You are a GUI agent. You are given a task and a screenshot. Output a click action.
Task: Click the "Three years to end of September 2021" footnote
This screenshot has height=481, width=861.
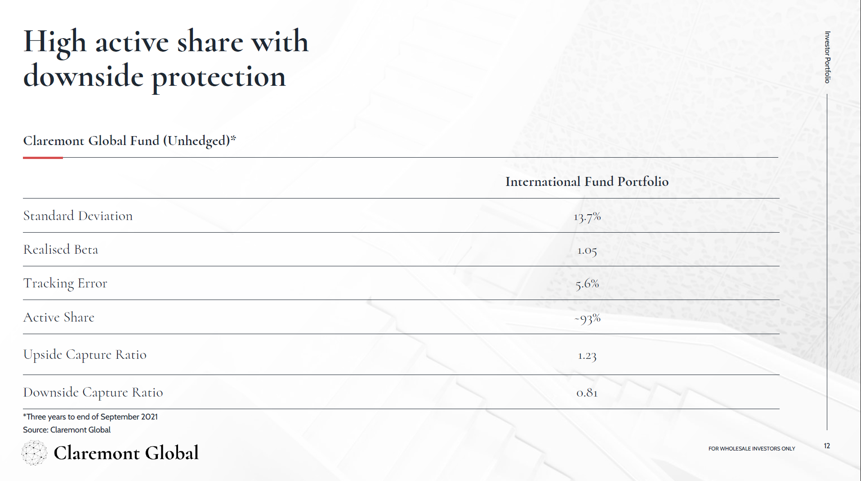point(90,417)
